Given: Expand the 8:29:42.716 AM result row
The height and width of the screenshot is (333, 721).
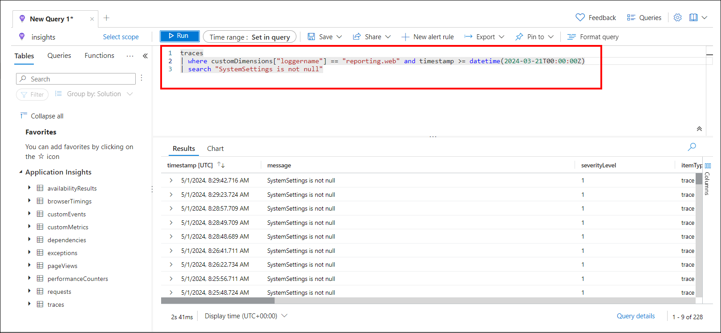Looking at the screenshot, I should click(171, 180).
